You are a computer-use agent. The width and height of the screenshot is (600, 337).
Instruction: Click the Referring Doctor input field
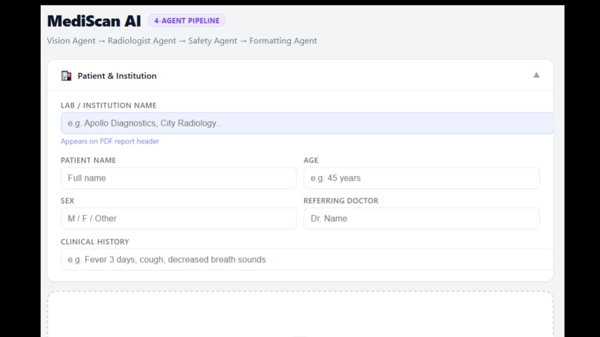tap(421, 219)
